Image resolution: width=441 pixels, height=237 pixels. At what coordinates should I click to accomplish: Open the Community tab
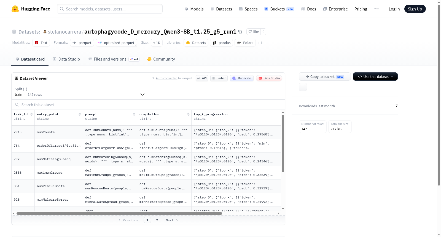pyautogui.click(x=161, y=59)
